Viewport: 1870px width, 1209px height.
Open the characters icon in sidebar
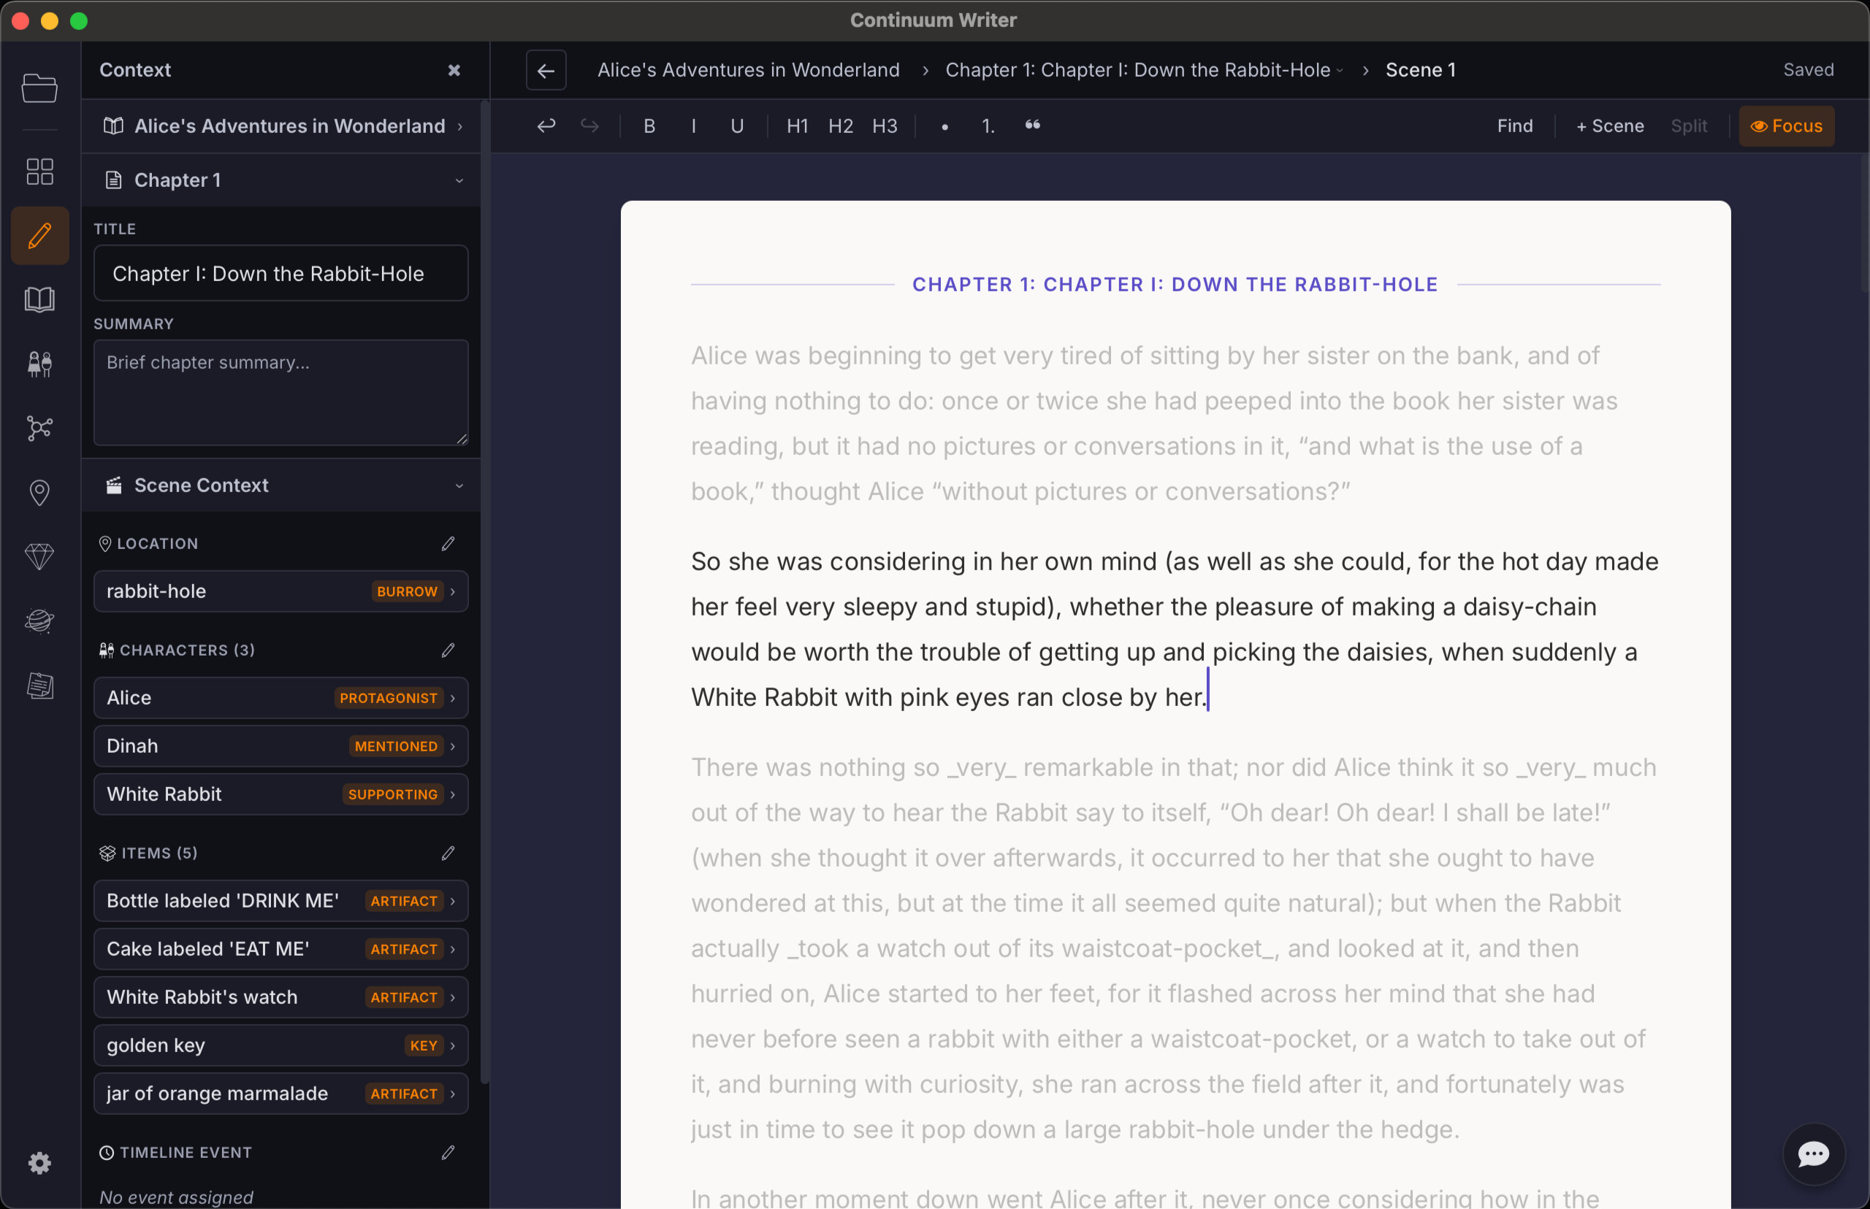(x=39, y=364)
